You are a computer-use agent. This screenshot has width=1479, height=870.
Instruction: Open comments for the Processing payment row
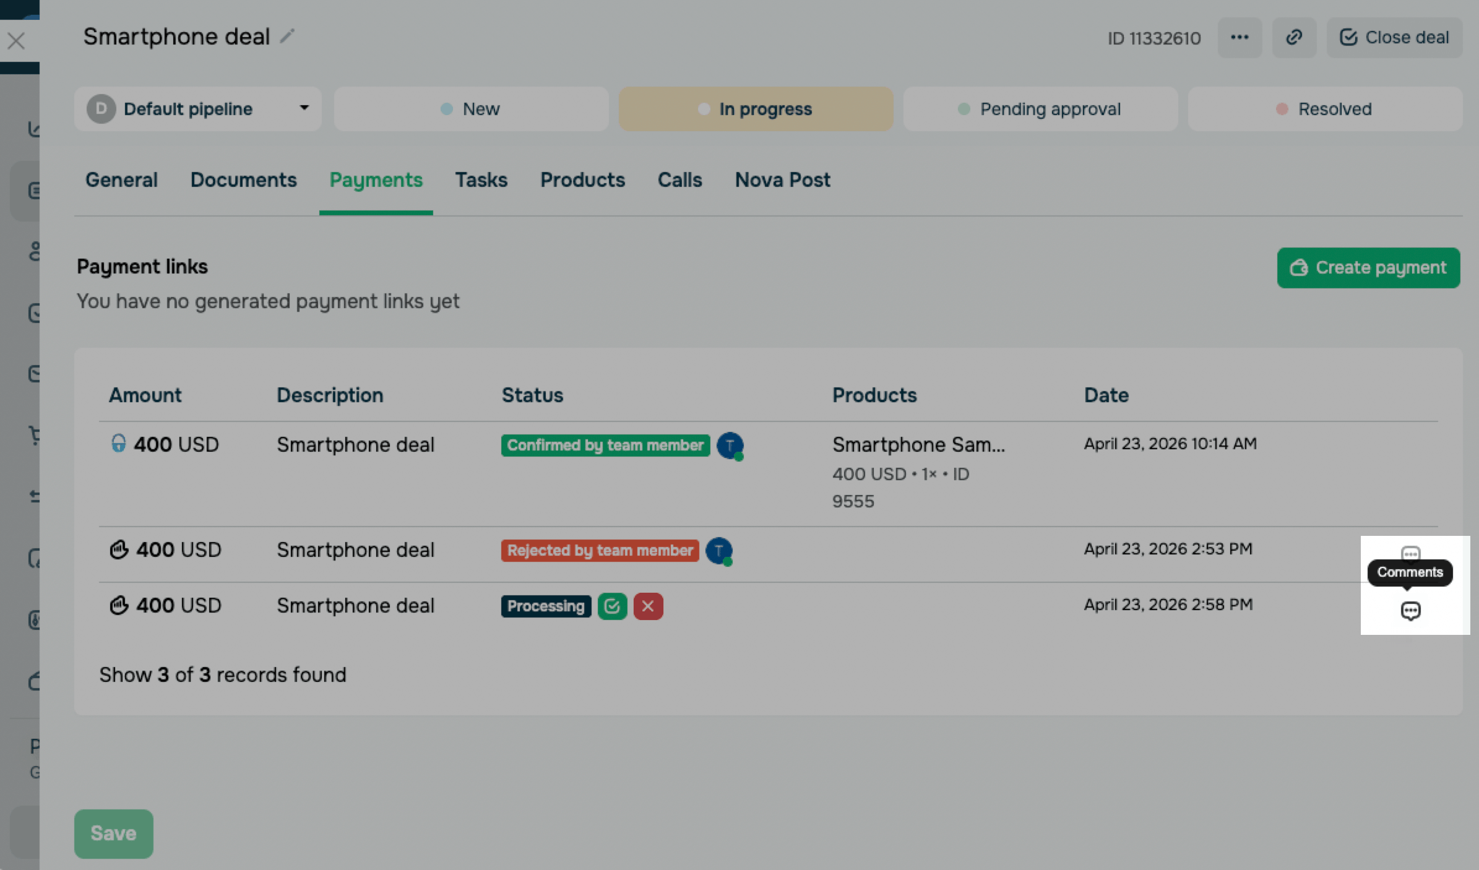[x=1410, y=611]
